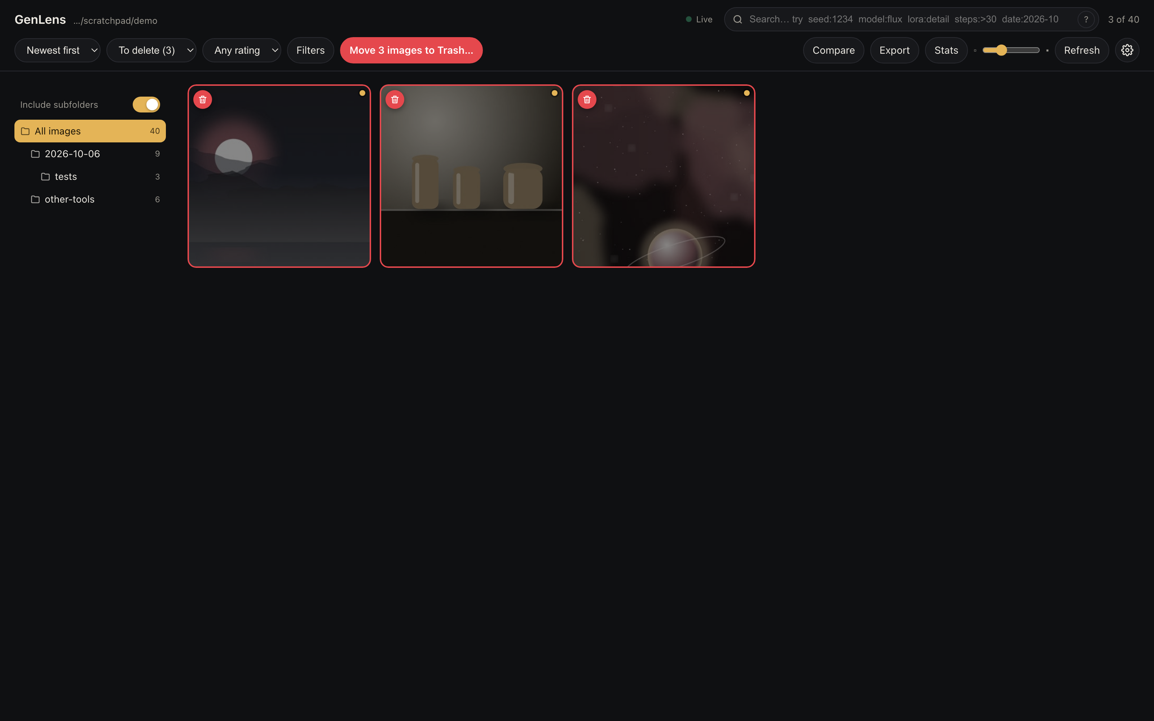
Task: Click the yellow dot on the jars image
Action: click(x=555, y=93)
